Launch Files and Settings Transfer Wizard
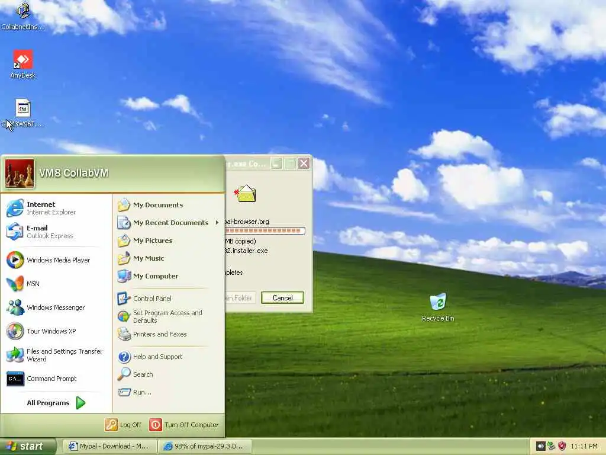This screenshot has height=455, width=606. [56, 355]
